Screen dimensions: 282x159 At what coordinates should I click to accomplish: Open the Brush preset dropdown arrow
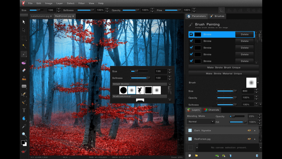click(258, 83)
